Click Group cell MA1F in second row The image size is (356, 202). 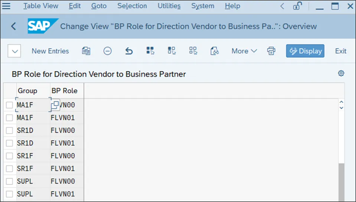pos(33,118)
